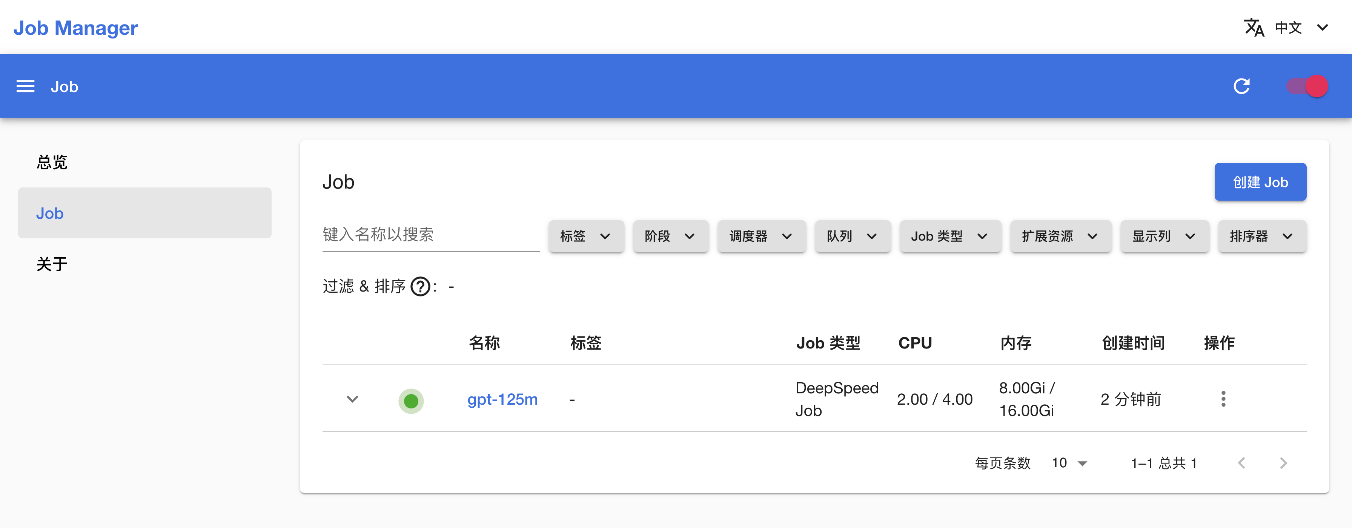The height and width of the screenshot is (528, 1352).
Task: Click the green status indicator for gpt-125m
Action: point(411,401)
